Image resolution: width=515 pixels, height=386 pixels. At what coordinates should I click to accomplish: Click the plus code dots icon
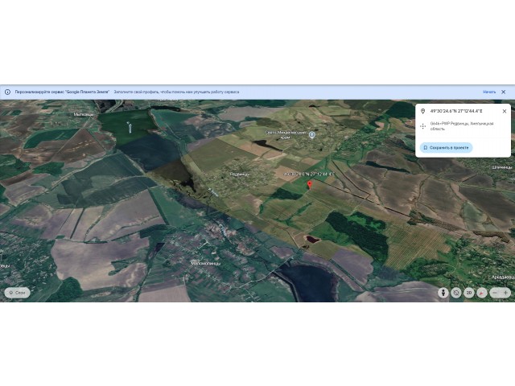[423, 126]
